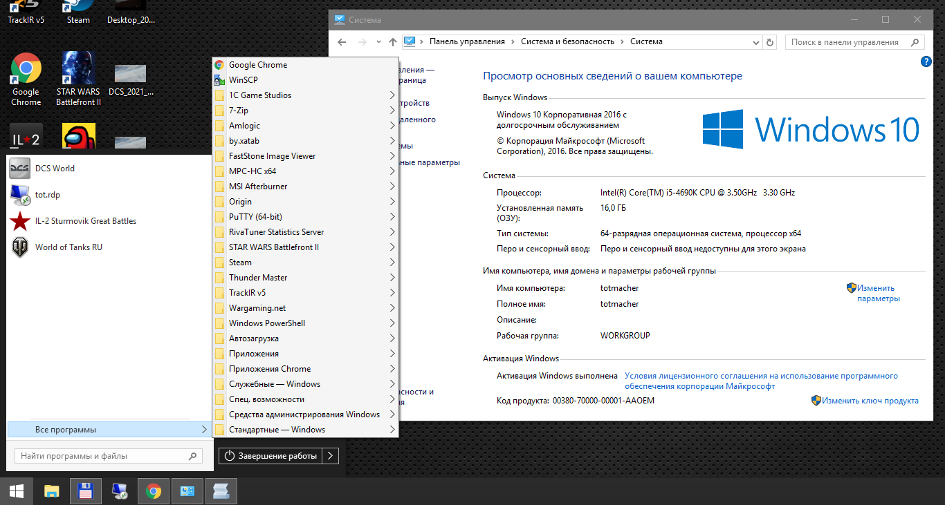The image size is (945, 505).
Task: Expand Windows PowerShell submenu arrow
Action: click(x=392, y=323)
